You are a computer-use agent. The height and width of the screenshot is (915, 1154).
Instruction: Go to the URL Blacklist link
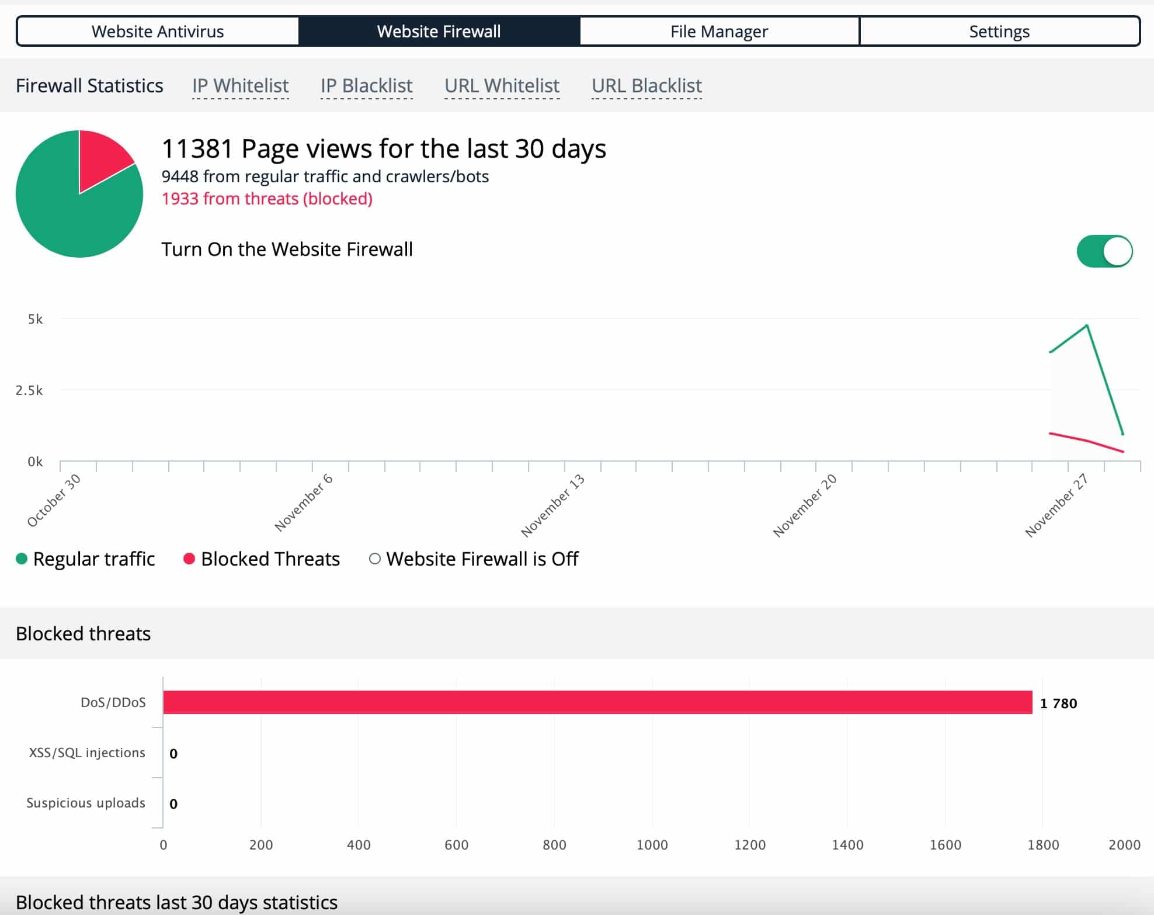(646, 86)
